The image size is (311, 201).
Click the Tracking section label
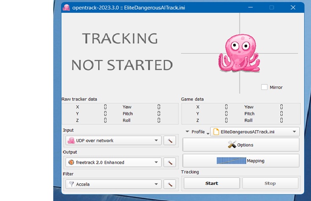(x=190, y=172)
